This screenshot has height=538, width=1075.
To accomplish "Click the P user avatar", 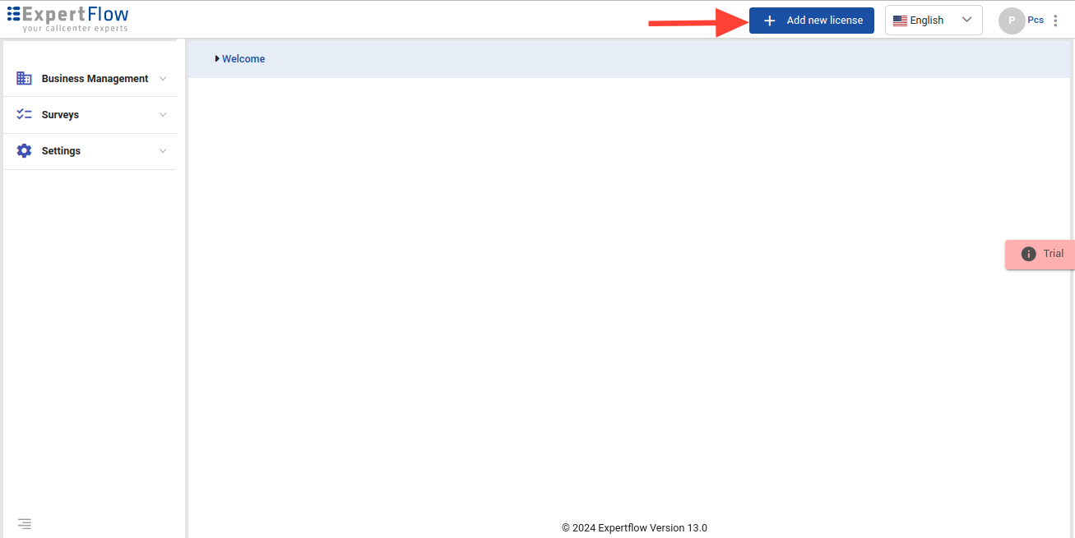I will click(x=1012, y=21).
